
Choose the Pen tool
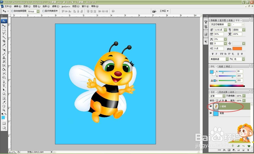[x=4, y=82]
